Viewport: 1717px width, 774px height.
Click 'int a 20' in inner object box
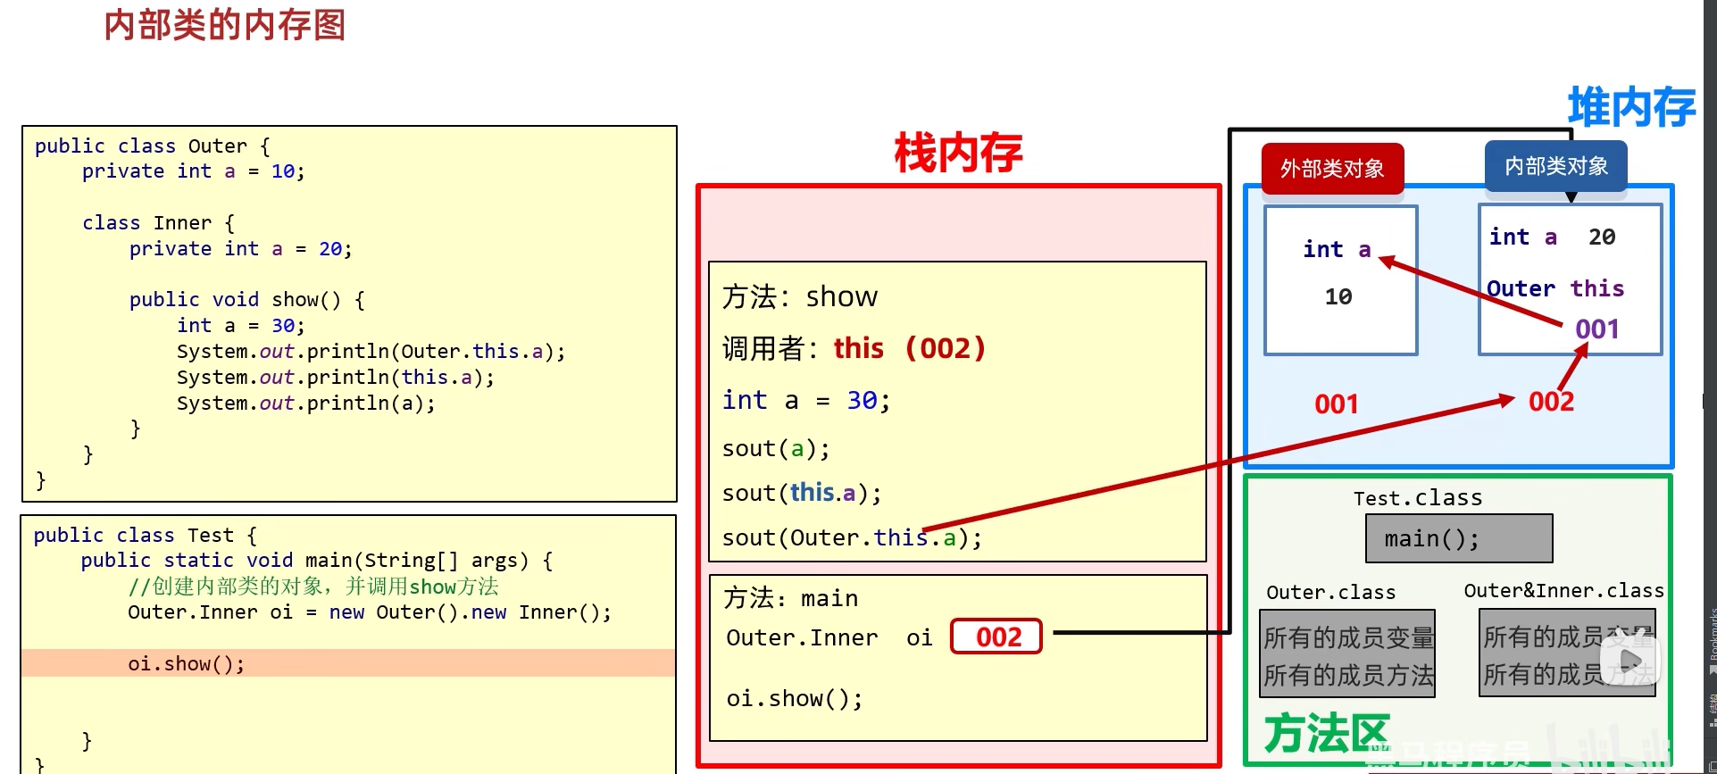[1552, 237]
